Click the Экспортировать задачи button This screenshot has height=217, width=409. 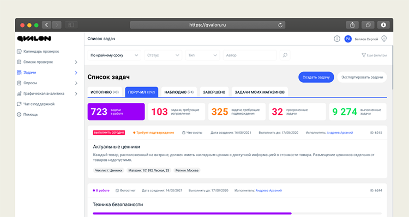362,77
